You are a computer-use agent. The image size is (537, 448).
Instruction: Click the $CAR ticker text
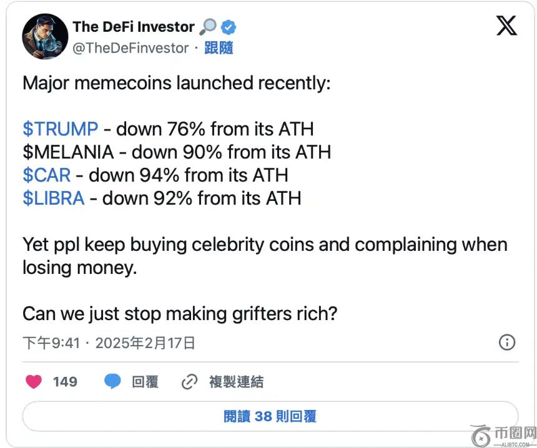[47, 175]
